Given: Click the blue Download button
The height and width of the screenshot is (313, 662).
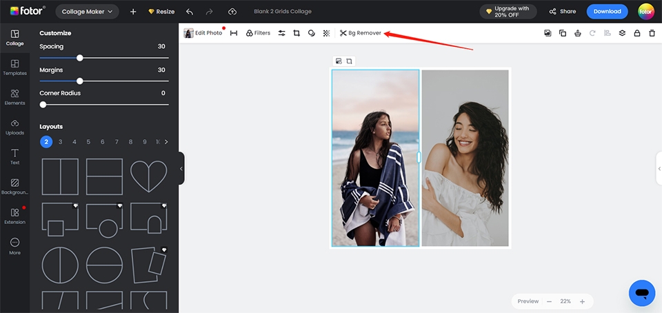Looking at the screenshot, I should 607,12.
